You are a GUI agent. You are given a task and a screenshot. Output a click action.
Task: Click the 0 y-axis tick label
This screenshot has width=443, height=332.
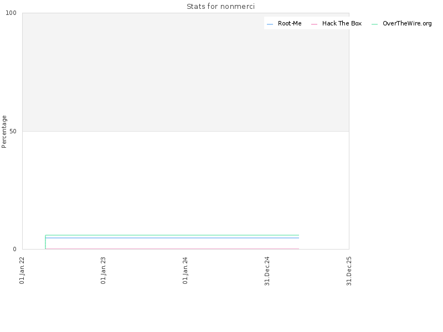(x=15, y=250)
